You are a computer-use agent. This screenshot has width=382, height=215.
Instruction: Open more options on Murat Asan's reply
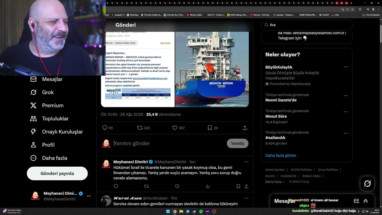tap(246, 198)
